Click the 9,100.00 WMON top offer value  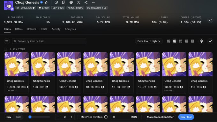pos(73,22)
